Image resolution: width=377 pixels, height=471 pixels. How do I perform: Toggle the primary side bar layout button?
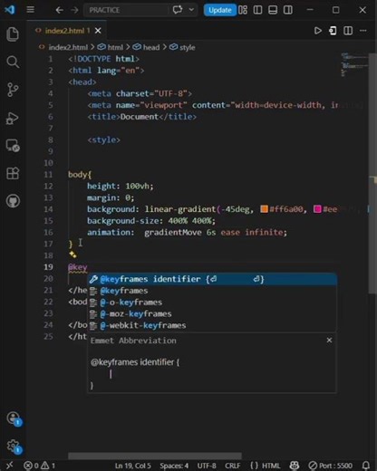[x=257, y=10]
